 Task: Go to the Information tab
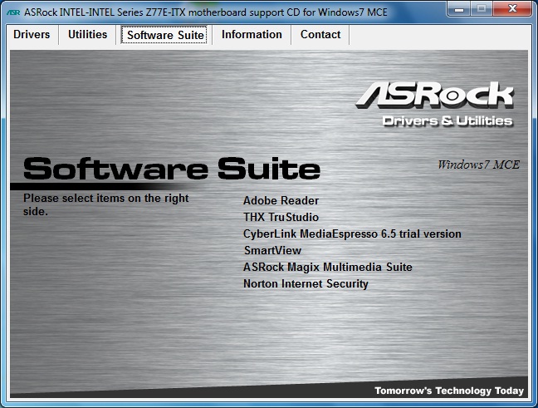252,35
